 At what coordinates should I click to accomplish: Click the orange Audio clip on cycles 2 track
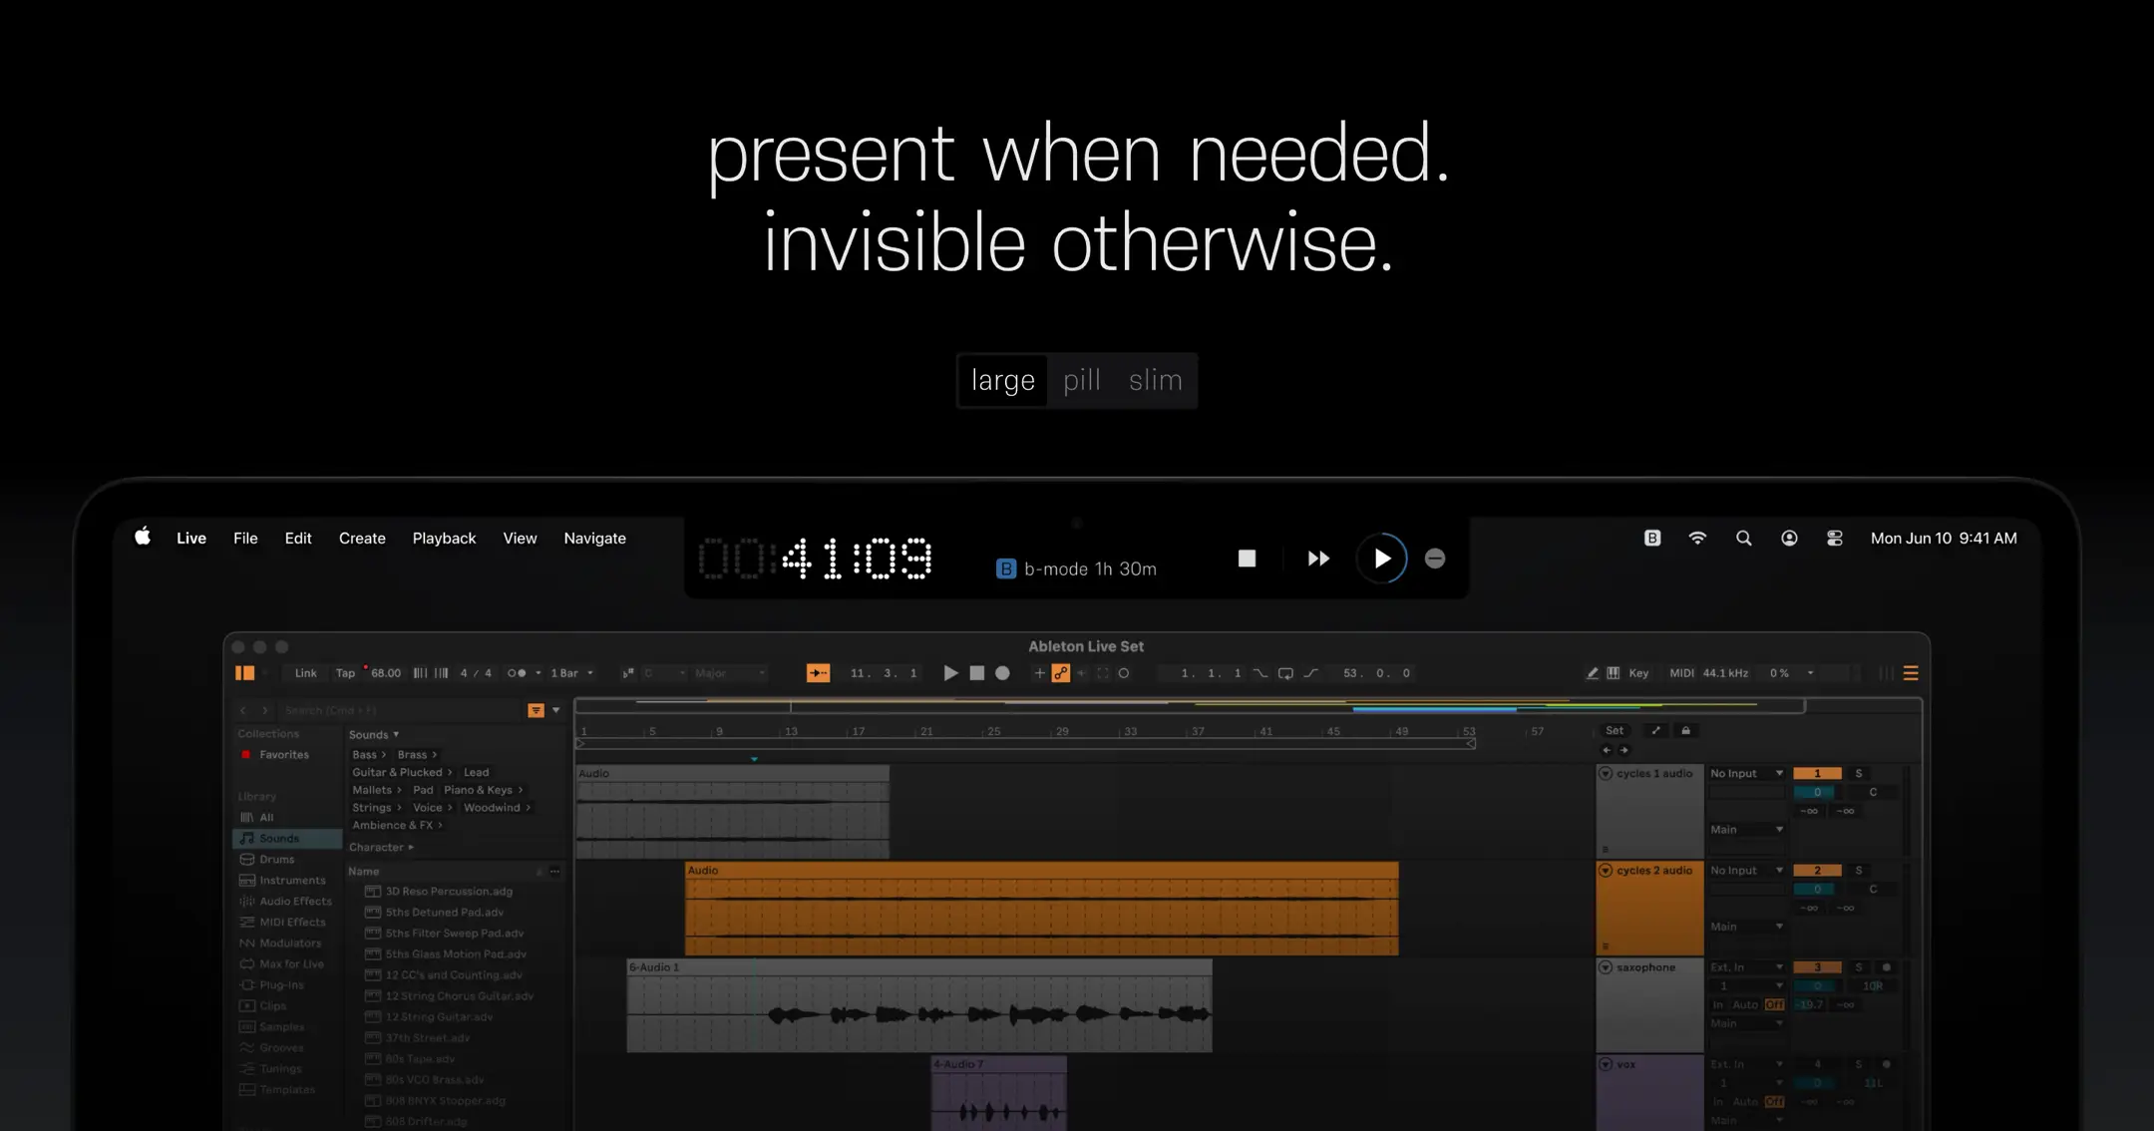1041,909
